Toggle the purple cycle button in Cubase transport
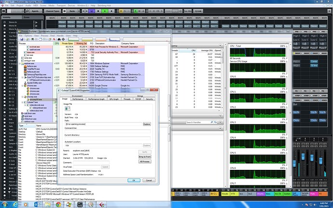The width and height of the screenshot is (333, 208). pos(92,11)
